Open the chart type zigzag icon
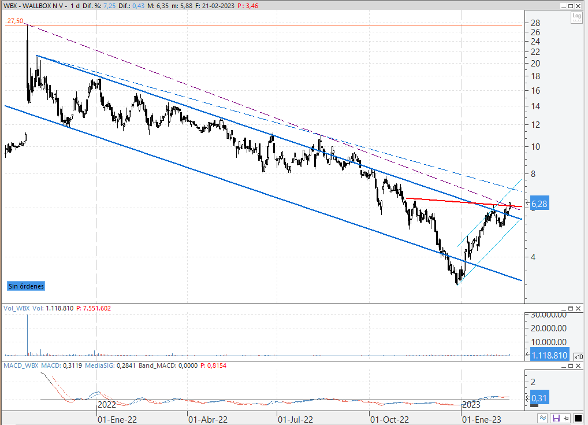 pyautogui.click(x=542, y=418)
